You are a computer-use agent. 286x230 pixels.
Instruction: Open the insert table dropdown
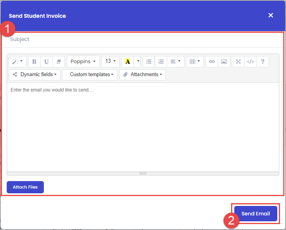[195, 62]
